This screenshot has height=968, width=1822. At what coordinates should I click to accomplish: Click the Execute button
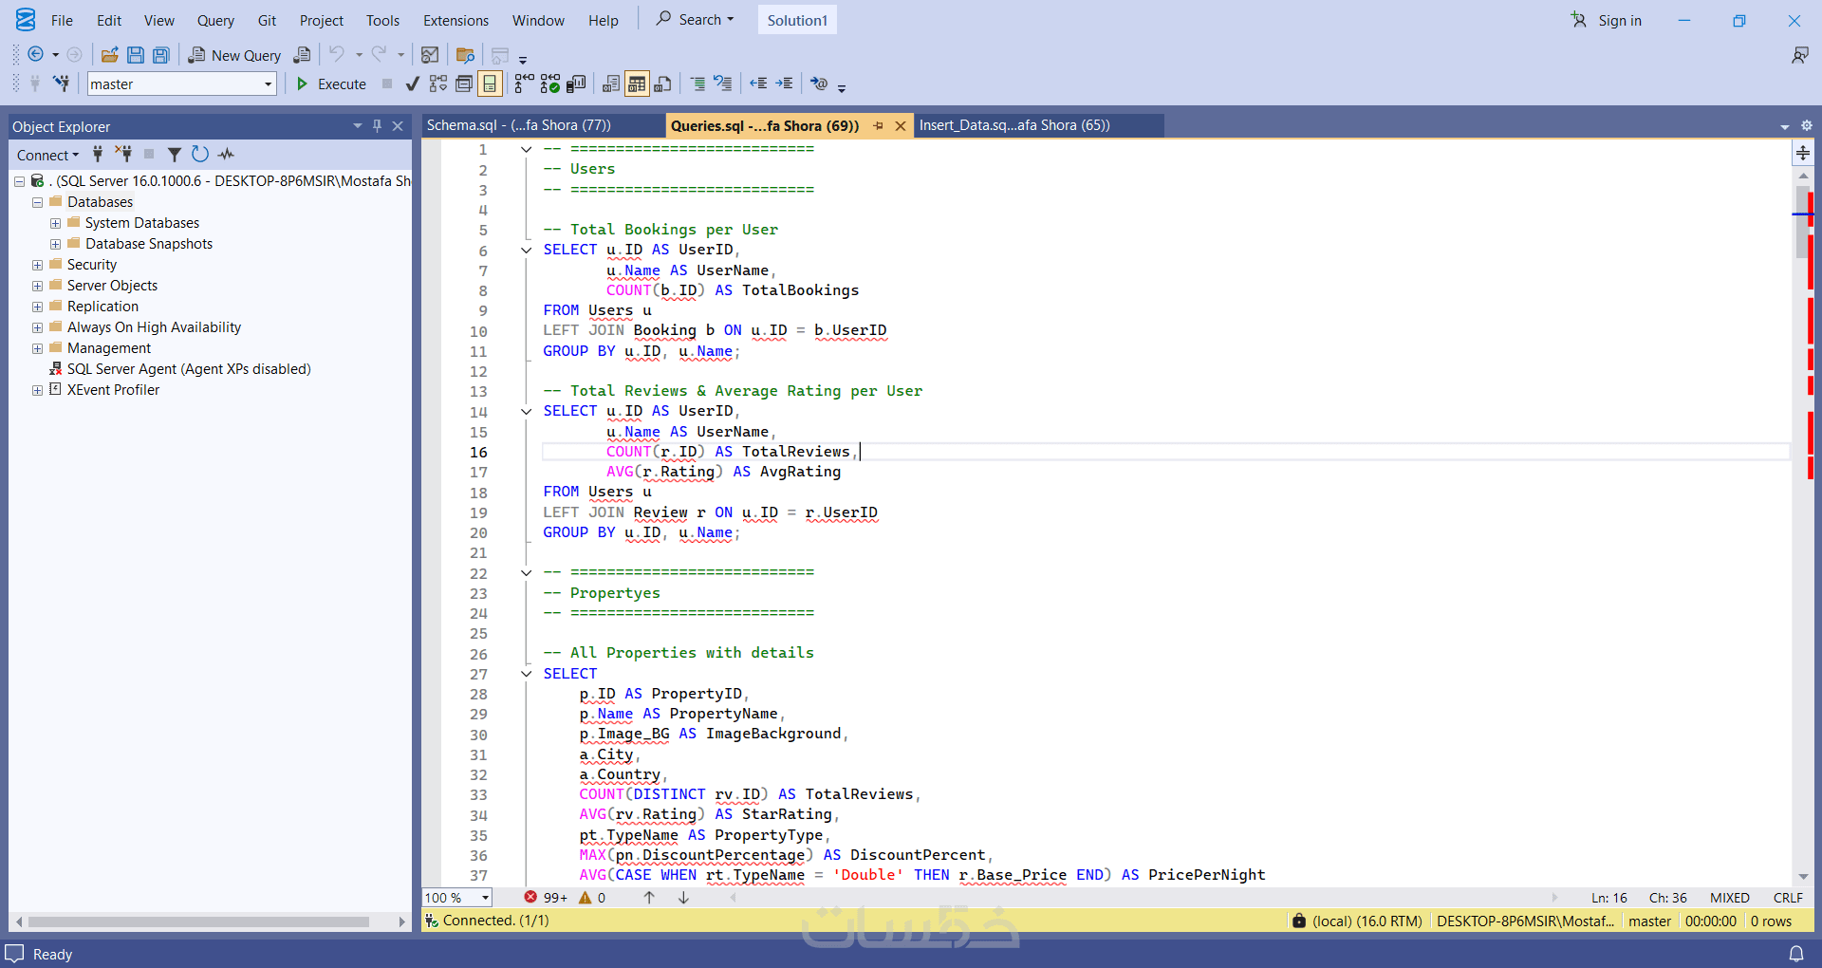[x=331, y=84]
